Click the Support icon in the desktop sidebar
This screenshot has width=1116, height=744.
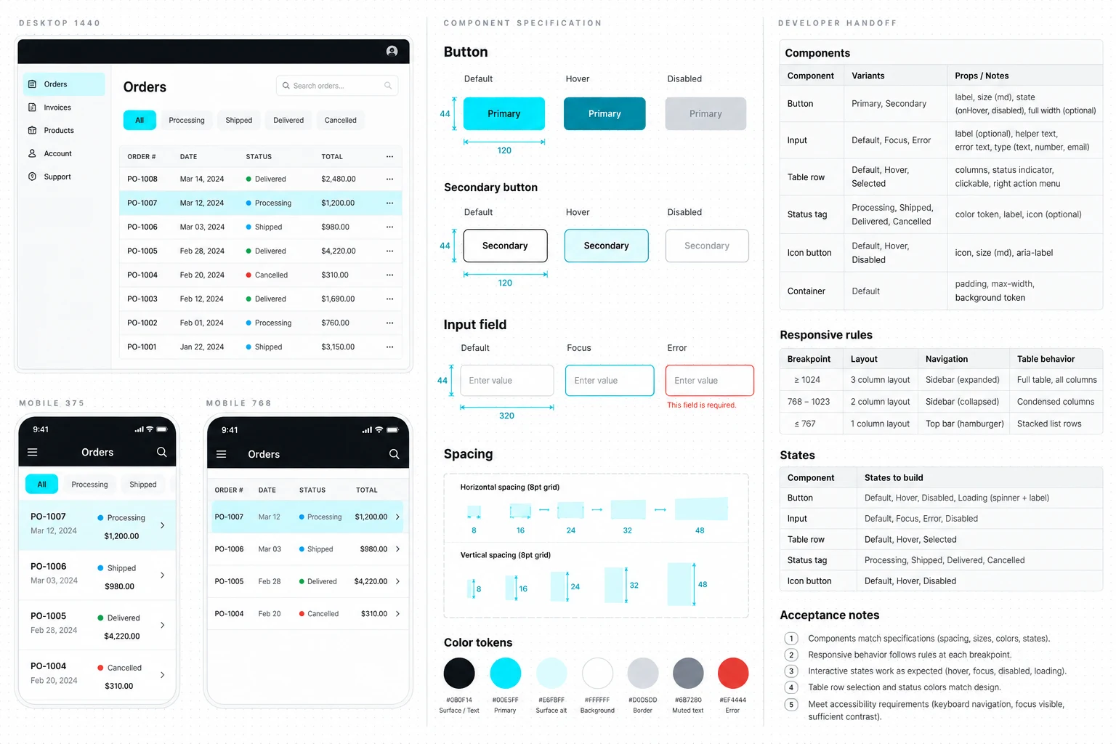[32, 177]
